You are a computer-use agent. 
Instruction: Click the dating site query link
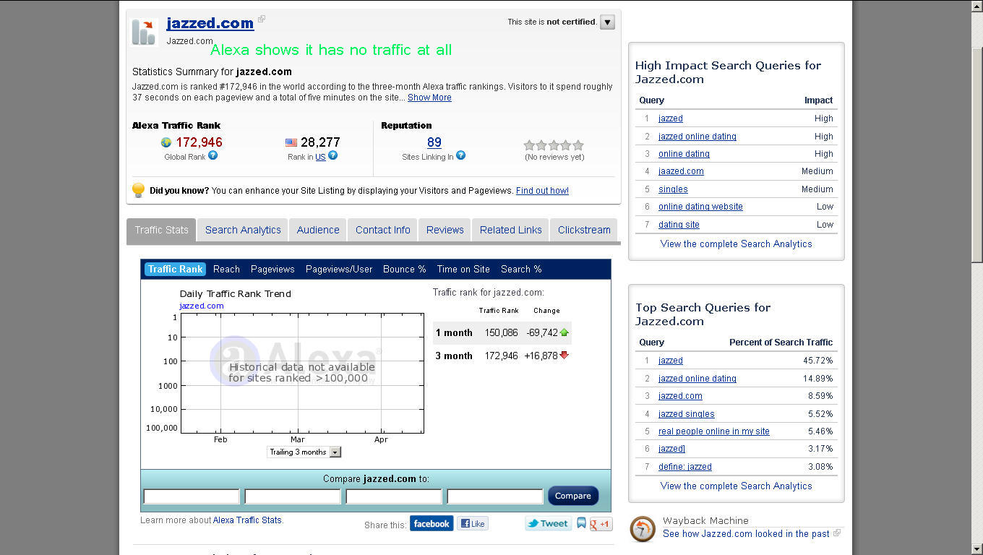tap(679, 225)
